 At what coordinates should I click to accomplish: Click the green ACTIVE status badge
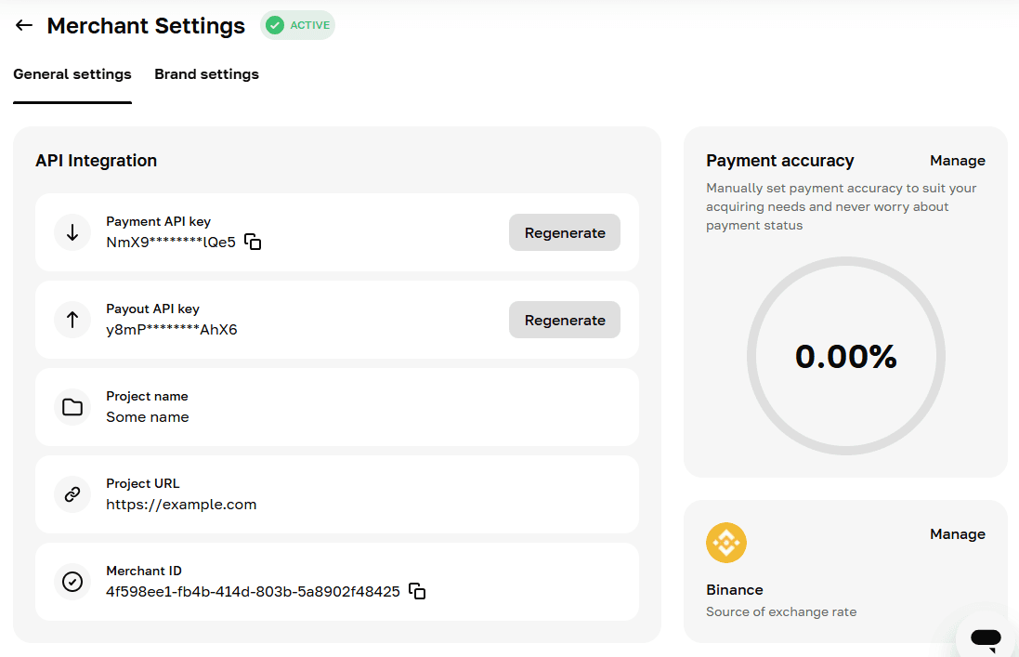click(297, 25)
